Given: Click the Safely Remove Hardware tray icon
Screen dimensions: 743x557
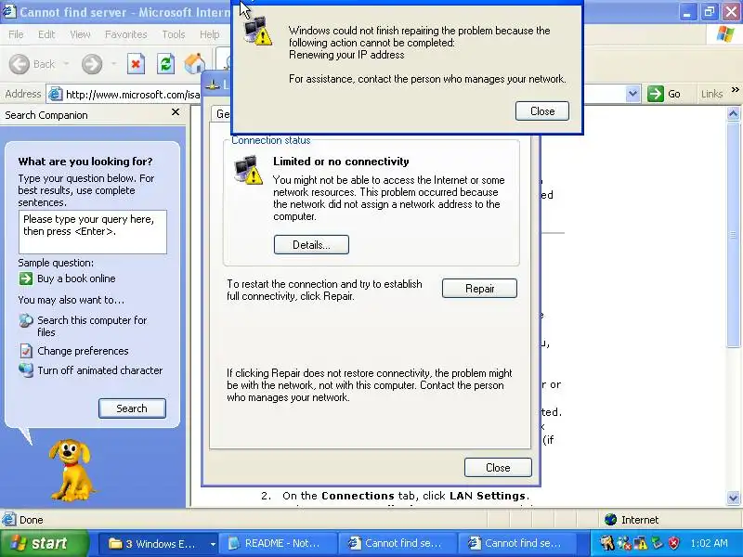Looking at the screenshot, I should tap(657, 543).
